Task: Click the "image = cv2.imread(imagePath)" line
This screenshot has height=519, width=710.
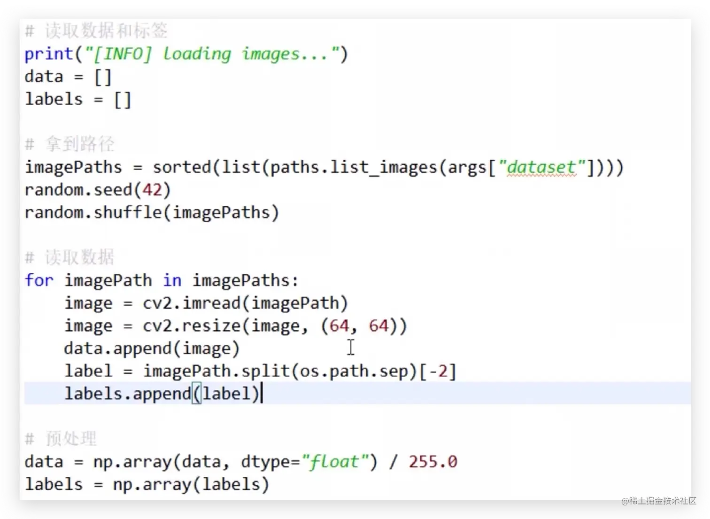Action: tap(206, 303)
